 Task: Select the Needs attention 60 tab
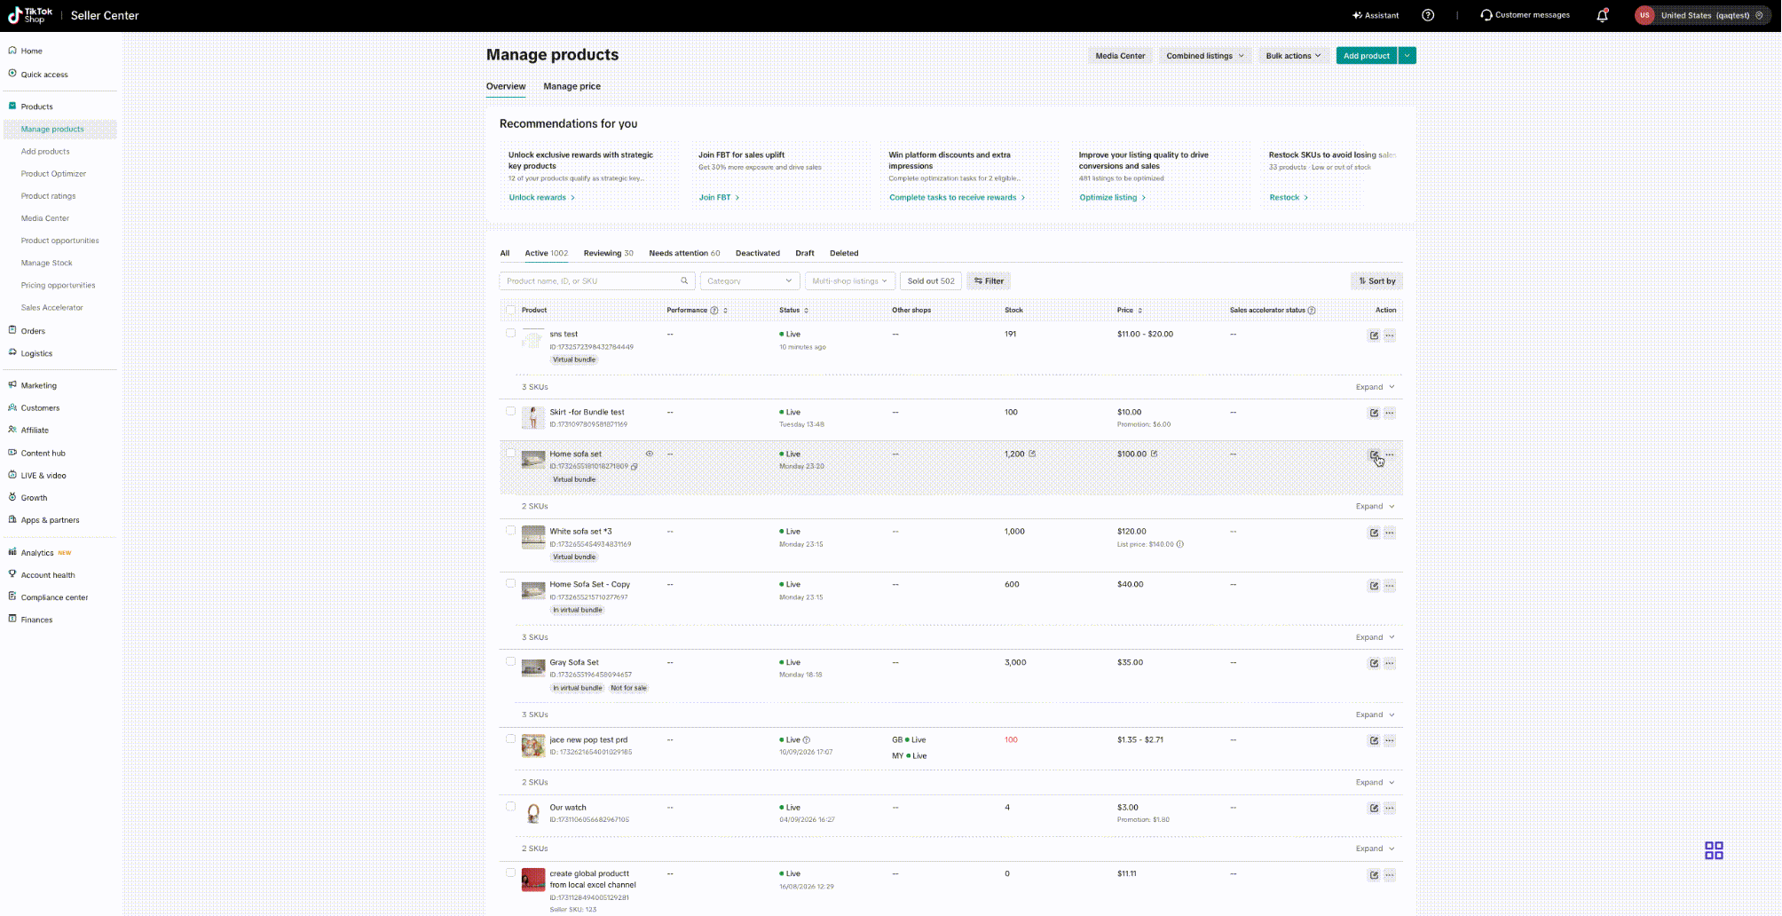pos(684,253)
